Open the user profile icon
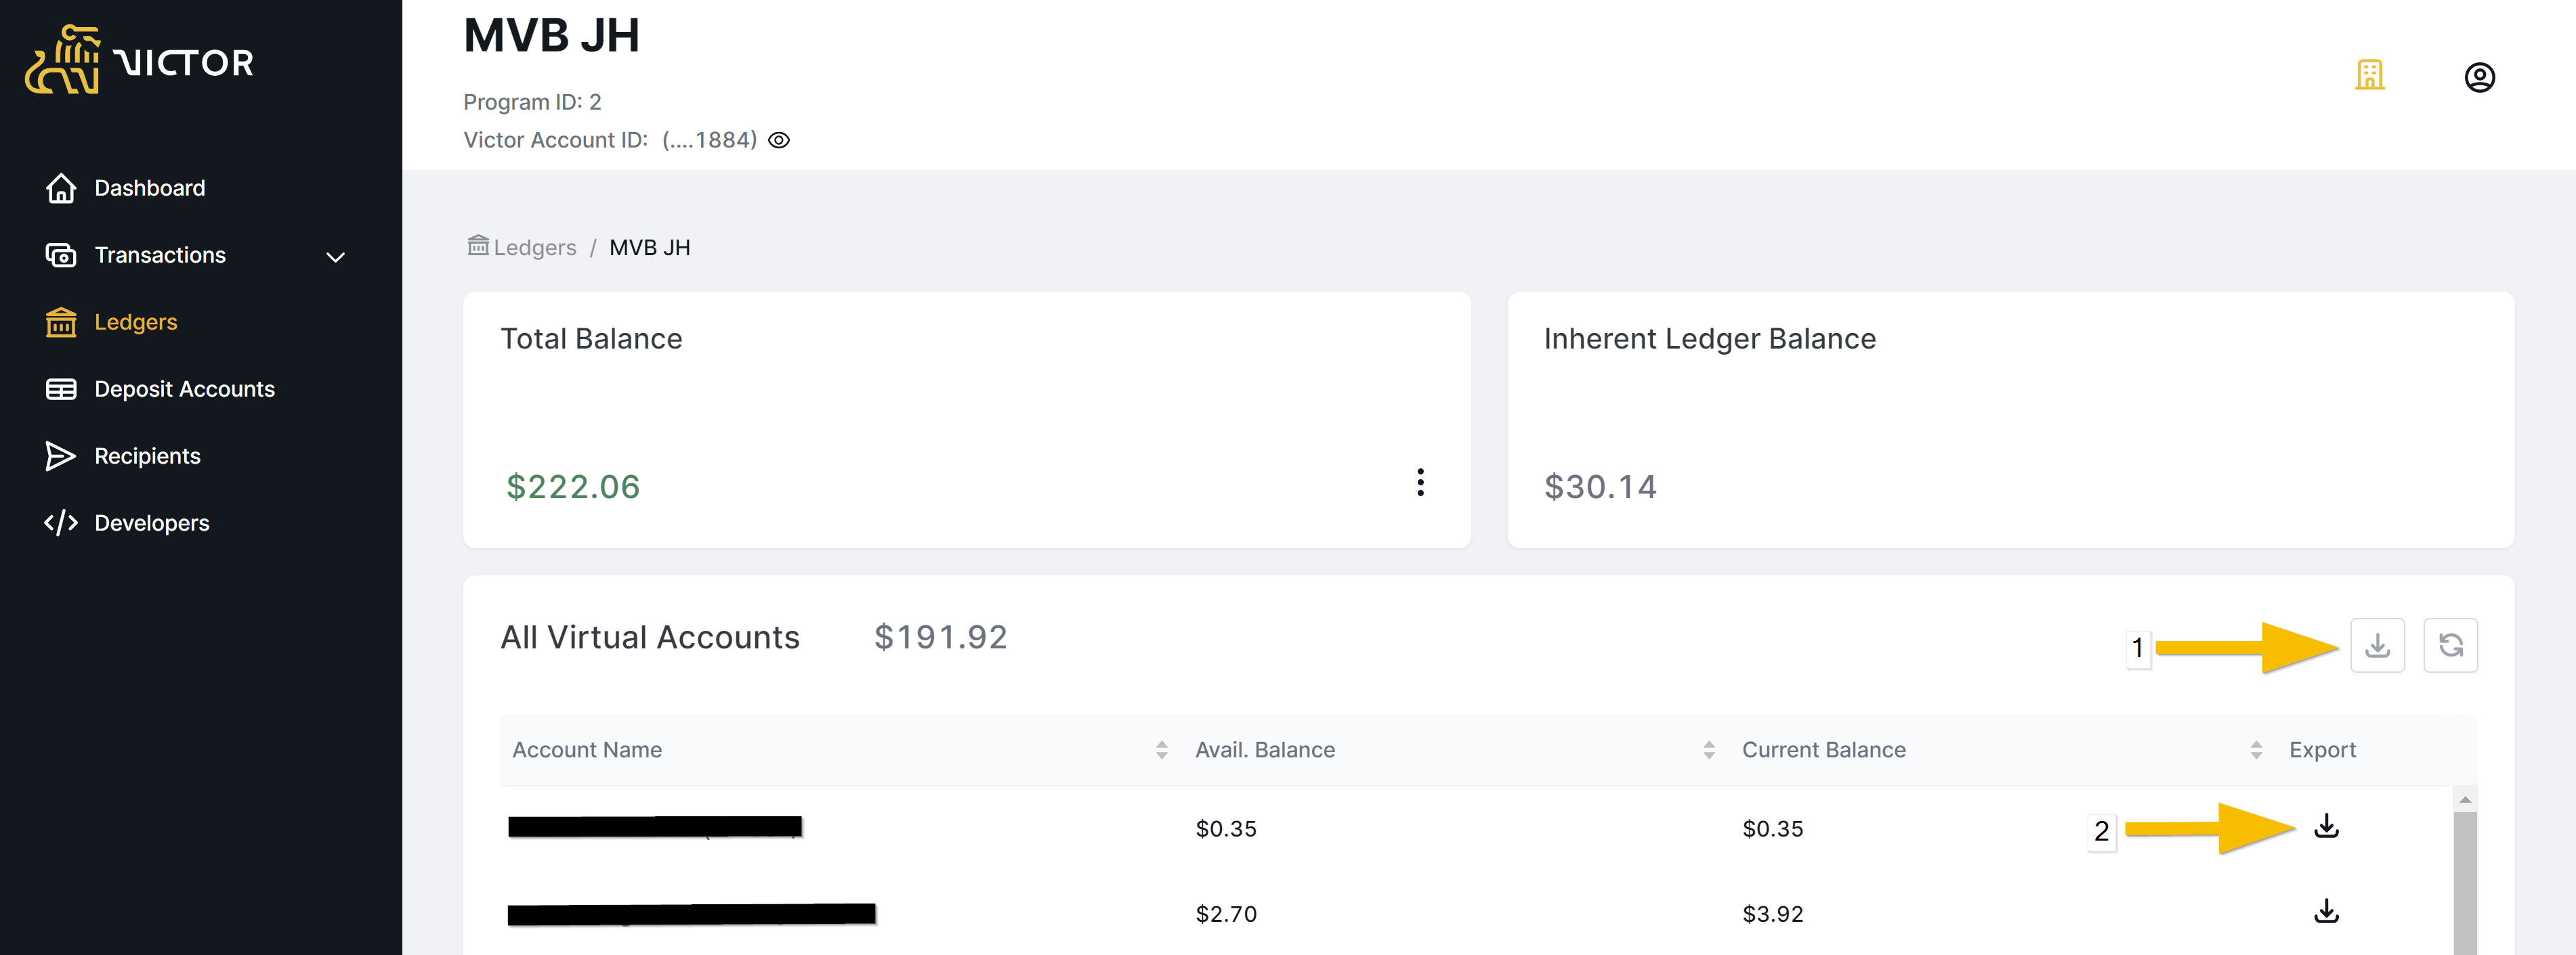Image resolution: width=2576 pixels, height=955 pixels. tap(2479, 77)
